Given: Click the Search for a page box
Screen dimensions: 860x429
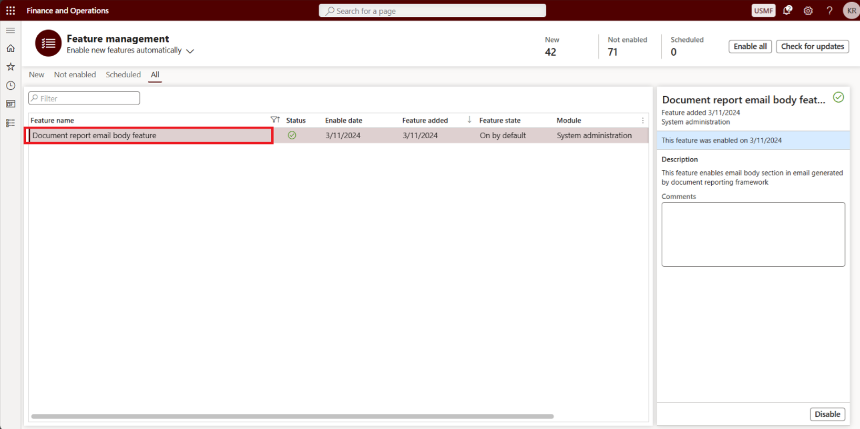Looking at the screenshot, I should click(432, 11).
